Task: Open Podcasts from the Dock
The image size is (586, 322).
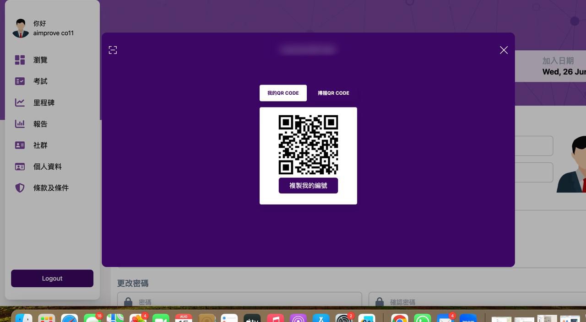Action: tap(298, 318)
